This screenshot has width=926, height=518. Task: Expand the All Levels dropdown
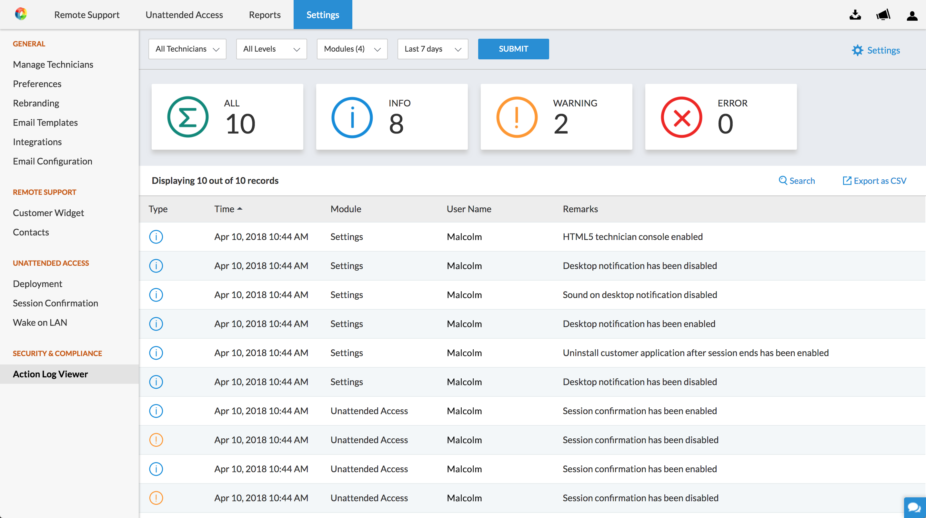click(271, 49)
